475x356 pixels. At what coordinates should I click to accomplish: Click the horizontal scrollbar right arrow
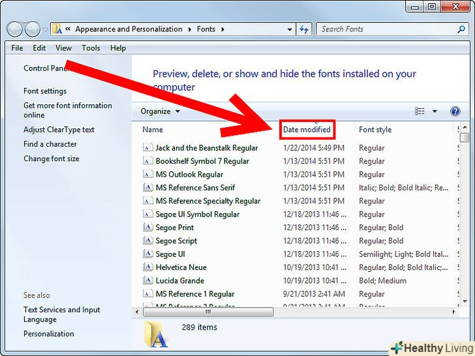(x=454, y=312)
